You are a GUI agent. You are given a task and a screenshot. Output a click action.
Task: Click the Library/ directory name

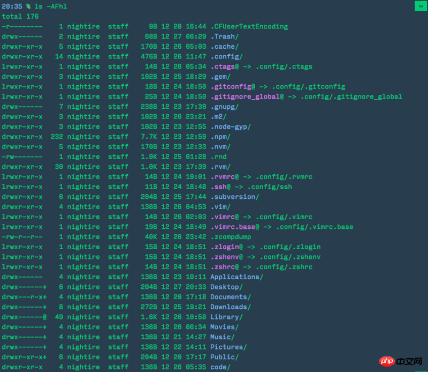226,317
